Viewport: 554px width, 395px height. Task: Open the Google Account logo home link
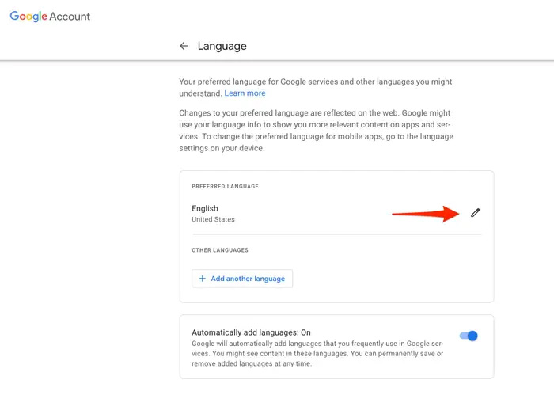(x=50, y=17)
